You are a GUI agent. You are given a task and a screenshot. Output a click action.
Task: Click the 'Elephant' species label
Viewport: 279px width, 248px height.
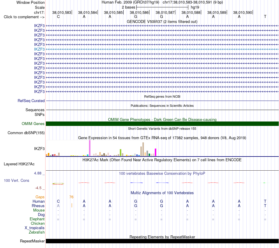(x=37, y=219)
